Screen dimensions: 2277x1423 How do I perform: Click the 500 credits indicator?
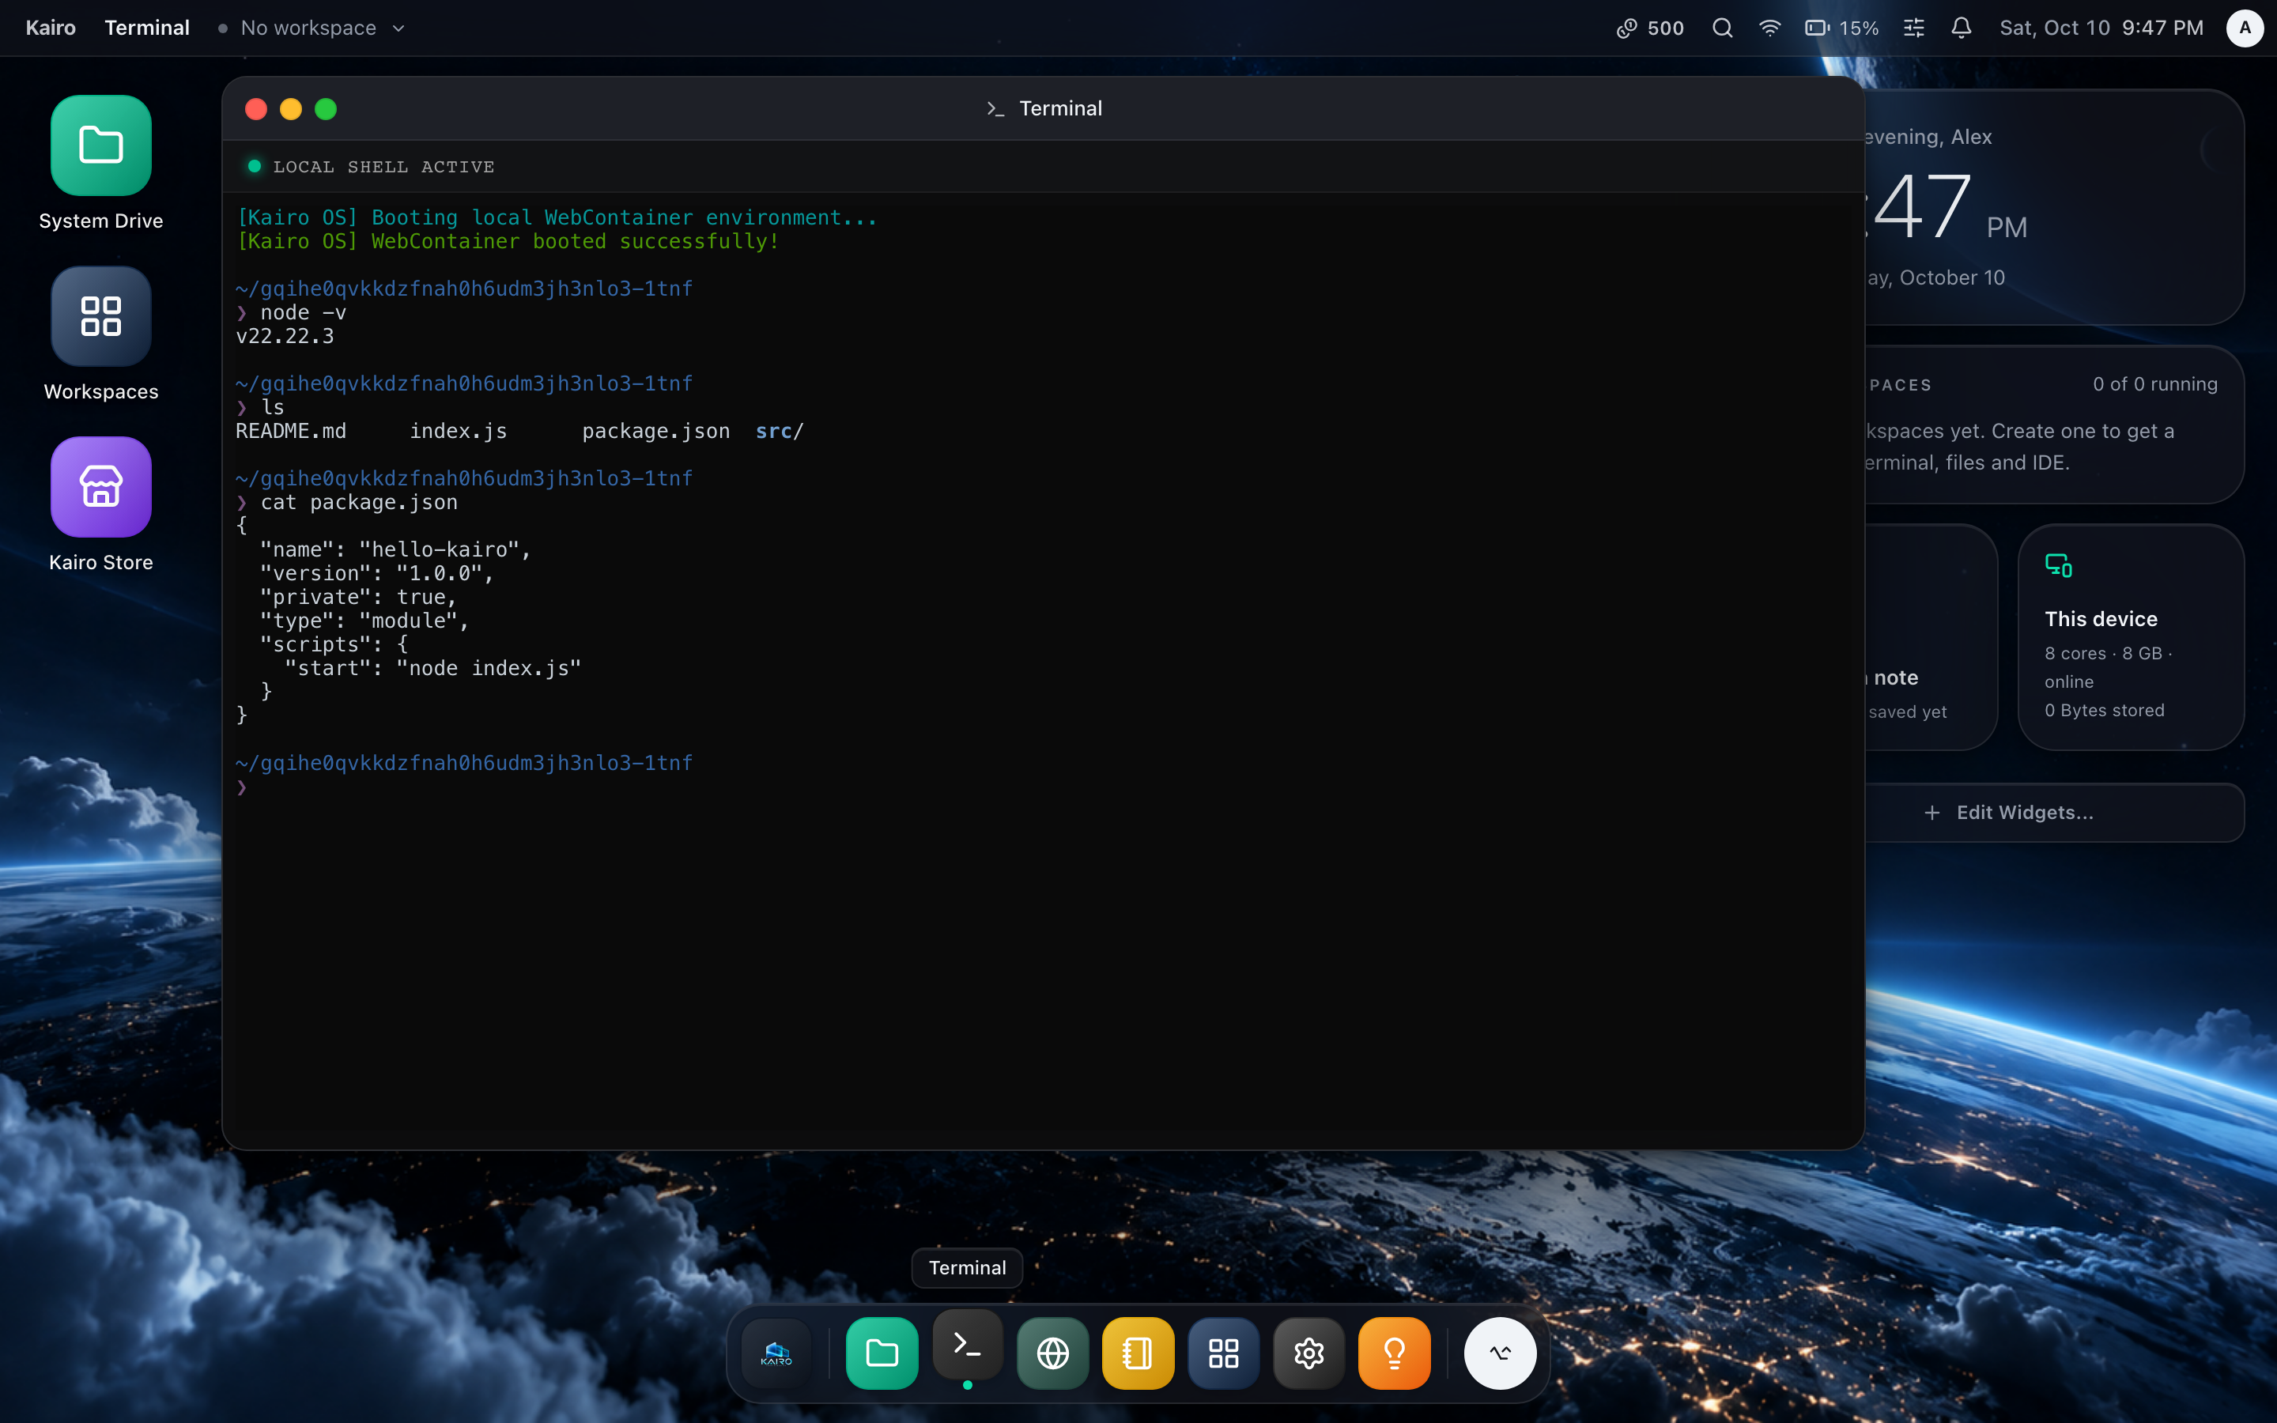1649,28
